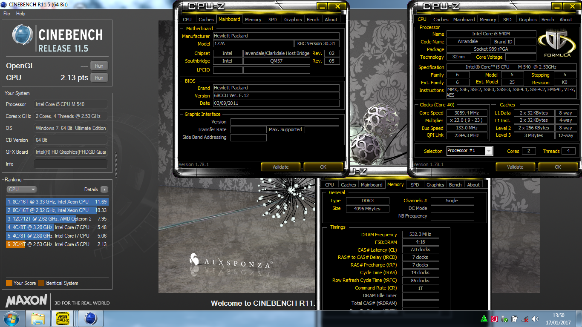This screenshot has width=582, height=327.
Task: Click OK in Mainboard CPU-Z window
Action: pyautogui.click(x=323, y=167)
